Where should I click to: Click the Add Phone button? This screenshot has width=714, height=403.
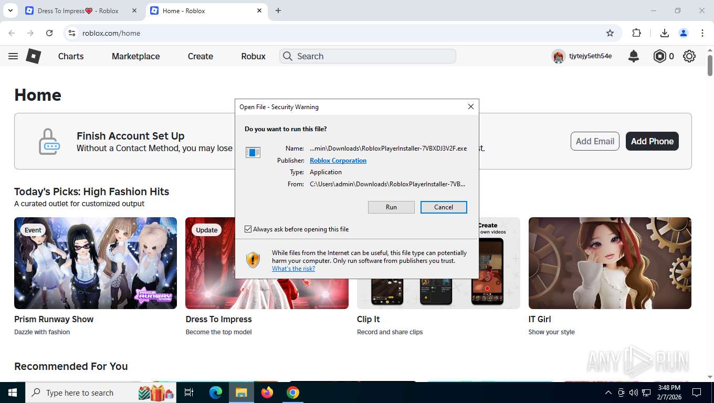[652, 141]
